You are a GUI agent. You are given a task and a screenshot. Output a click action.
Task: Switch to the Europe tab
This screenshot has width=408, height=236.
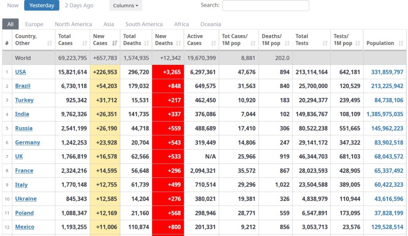34,24
